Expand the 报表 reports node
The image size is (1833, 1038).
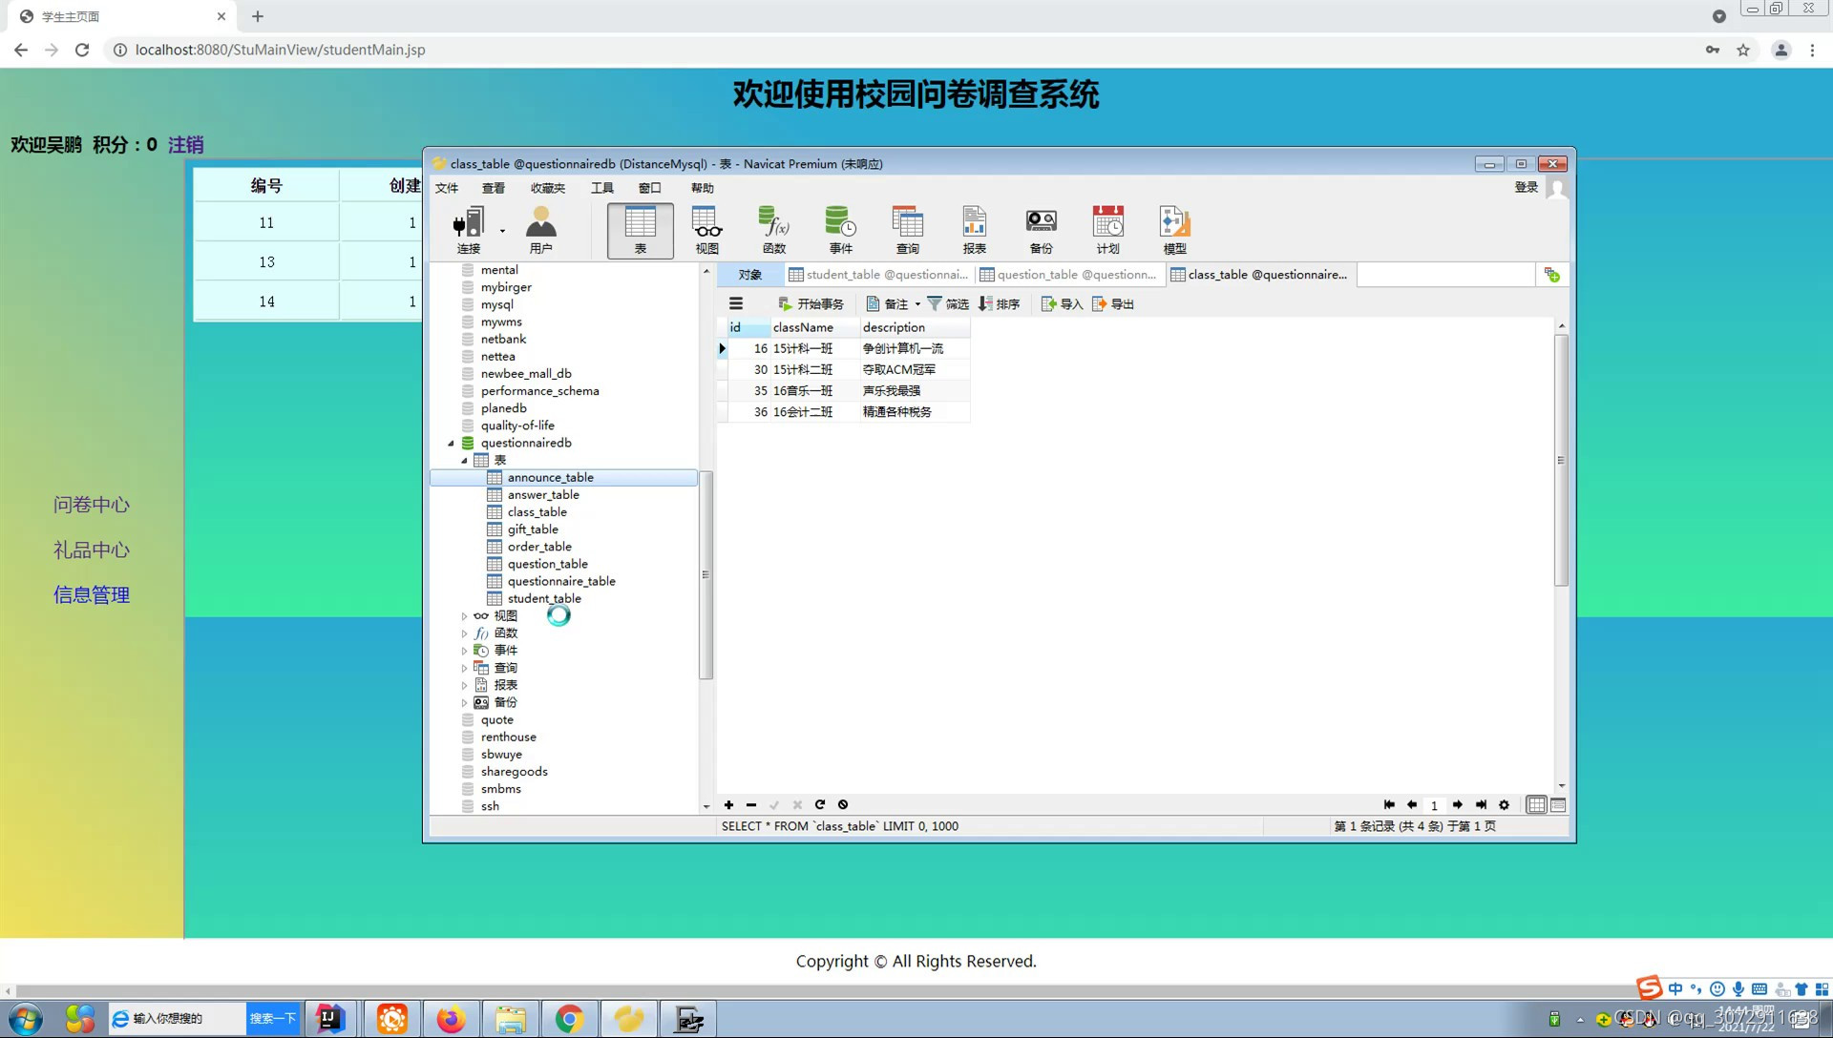click(464, 686)
